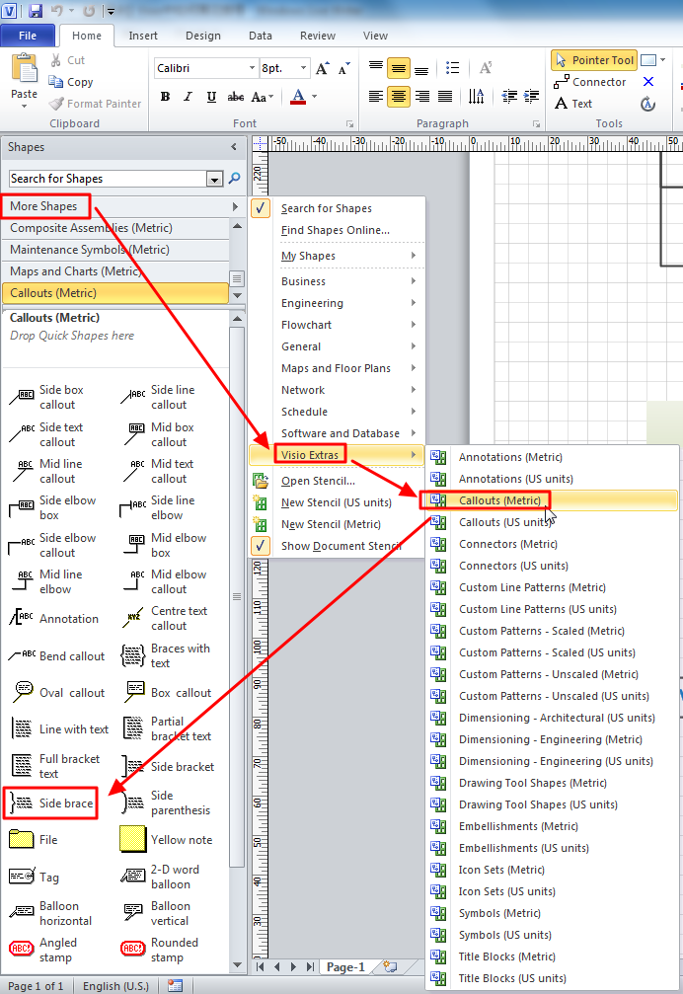Select Composite Assemblies (Metric) stencil
This screenshot has height=994, width=683.
pyautogui.click(x=115, y=228)
